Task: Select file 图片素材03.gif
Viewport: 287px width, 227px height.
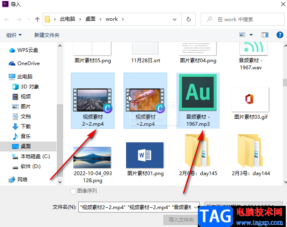Action: click(251, 104)
